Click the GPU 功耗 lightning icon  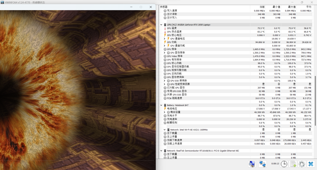(165, 42)
